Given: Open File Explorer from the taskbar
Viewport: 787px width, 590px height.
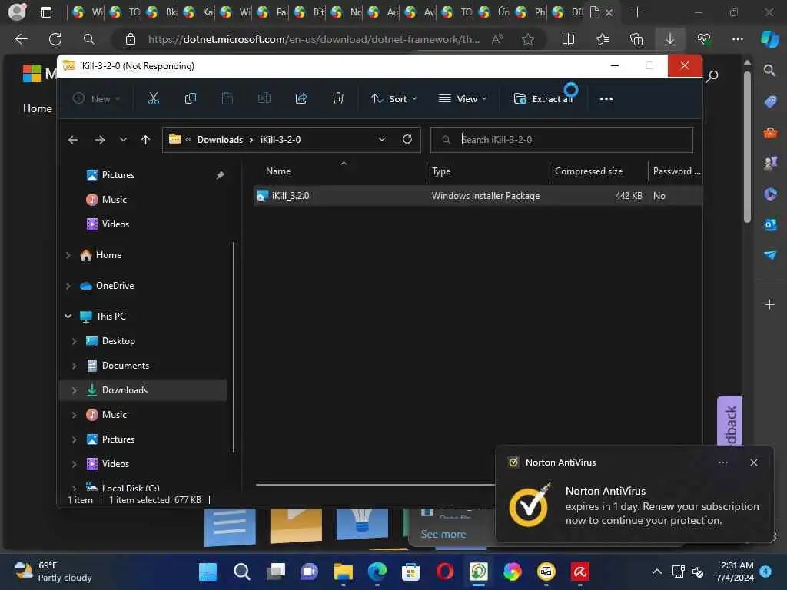Looking at the screenshot, I should coord(344,572).
